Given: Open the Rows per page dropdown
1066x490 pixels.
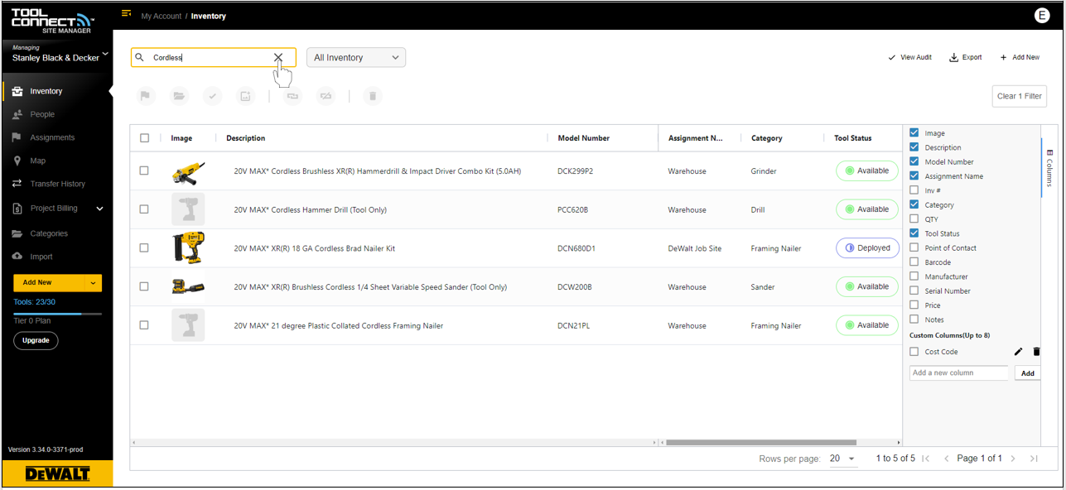Looking at the screenshot, I should (843, 459).
